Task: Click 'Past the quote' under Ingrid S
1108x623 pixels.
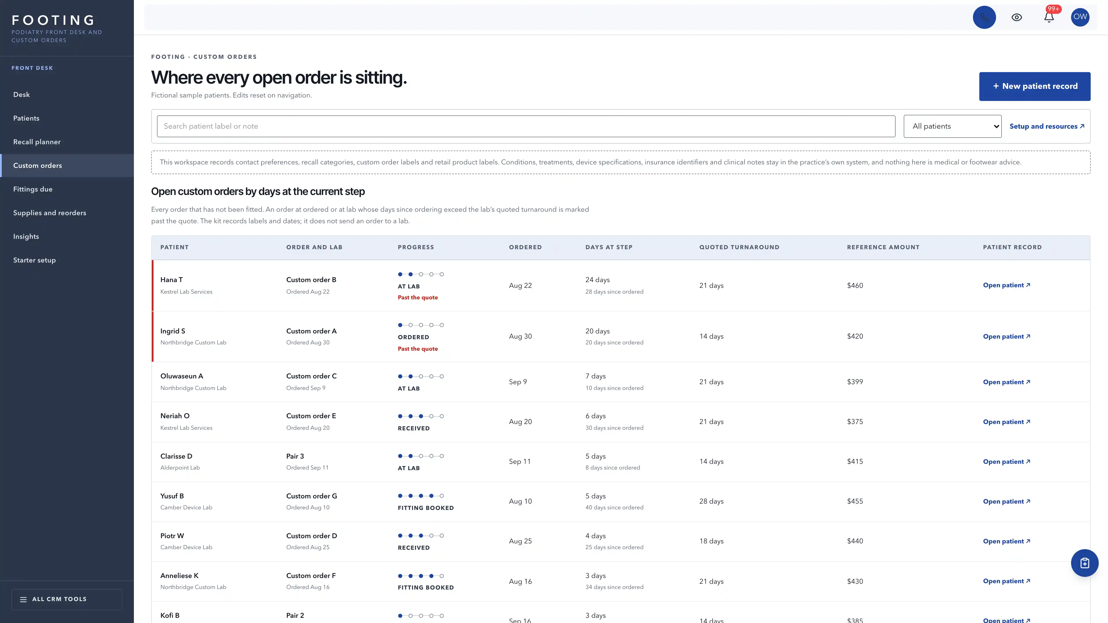Action: (418, 349)
